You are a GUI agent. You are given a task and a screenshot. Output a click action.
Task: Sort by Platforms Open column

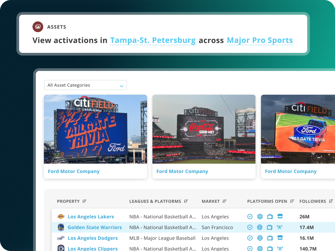pos(292,201)
